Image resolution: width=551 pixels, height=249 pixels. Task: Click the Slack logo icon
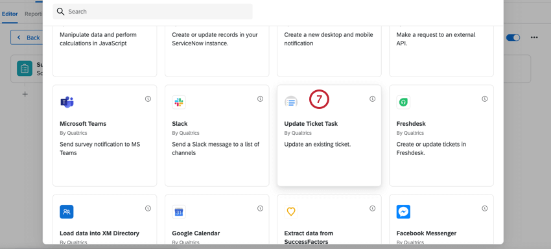(x=179, y=102)
